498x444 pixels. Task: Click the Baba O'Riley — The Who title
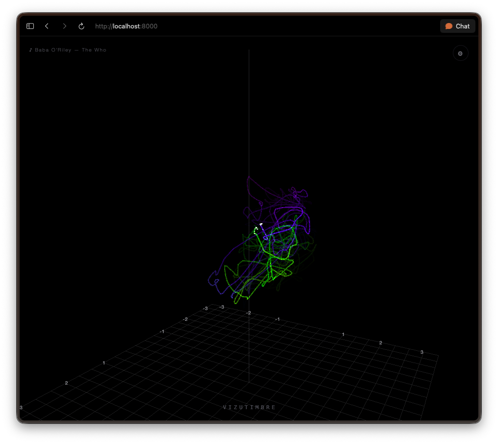pyautogui.click(x=68, y=50)
